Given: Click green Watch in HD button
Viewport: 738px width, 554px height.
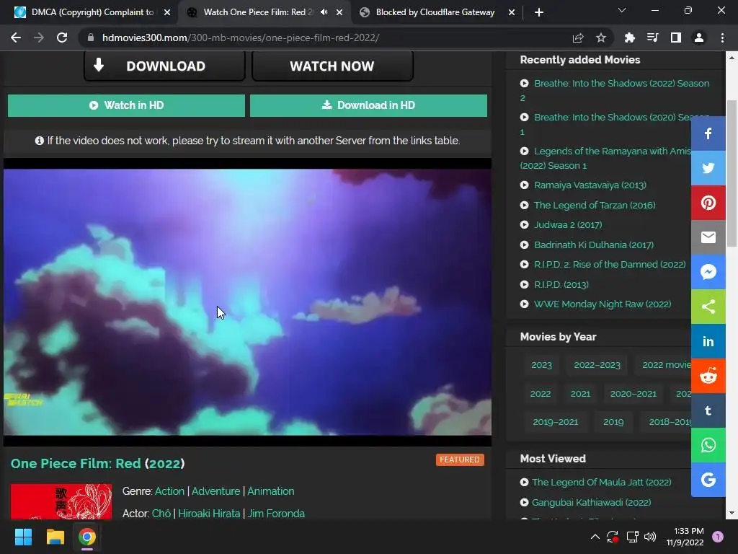Looking at the screenshot, I should point(126,105).
